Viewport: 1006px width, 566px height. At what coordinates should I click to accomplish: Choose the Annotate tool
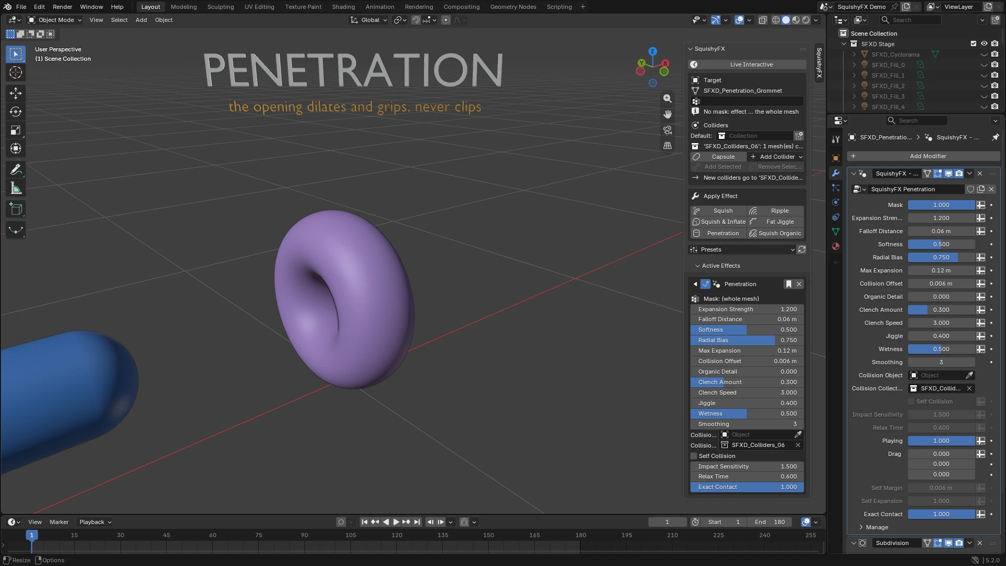click(16, 170)
